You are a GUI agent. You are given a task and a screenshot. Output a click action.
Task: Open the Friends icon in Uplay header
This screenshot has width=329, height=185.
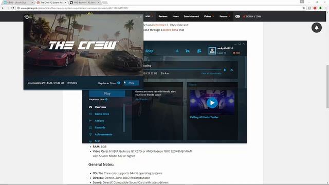click(199, 51)
